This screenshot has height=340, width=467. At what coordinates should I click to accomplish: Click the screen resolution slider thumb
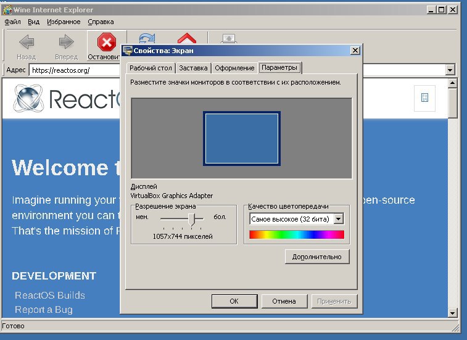[192, 220]
